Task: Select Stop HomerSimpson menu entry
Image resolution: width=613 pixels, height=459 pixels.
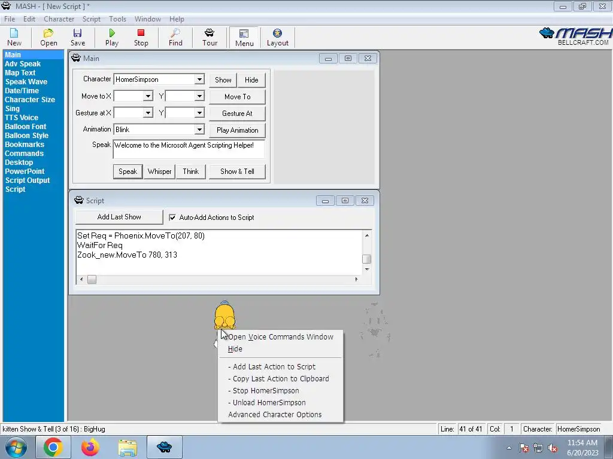Action: (x=281, y=391)
